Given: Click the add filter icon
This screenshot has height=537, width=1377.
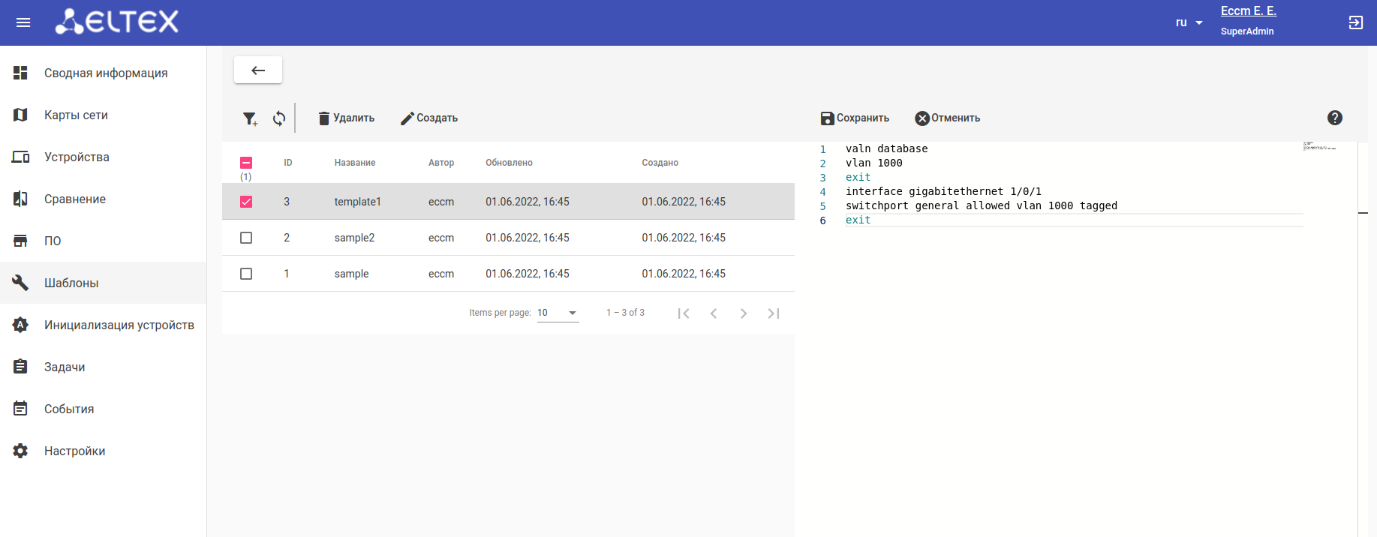Looking at the screenshot, I should tap(250, 118).
